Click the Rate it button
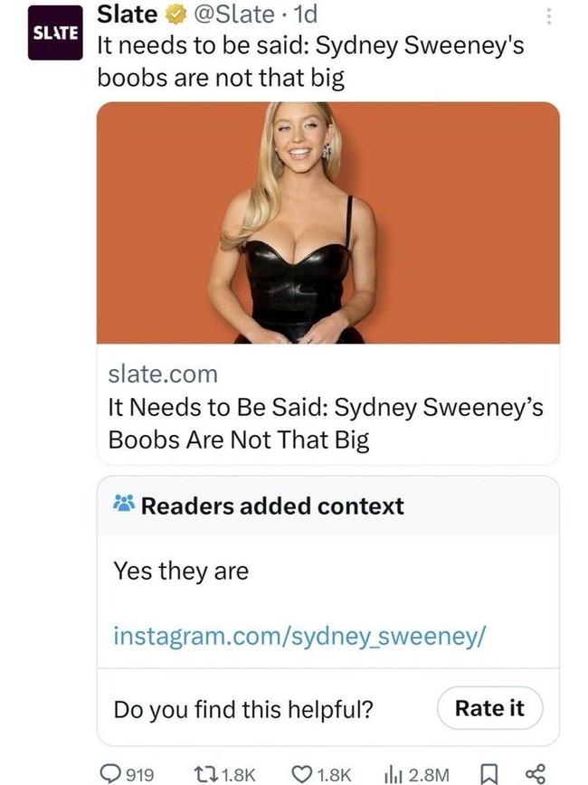The image size is (588, 785). point(489,708)
